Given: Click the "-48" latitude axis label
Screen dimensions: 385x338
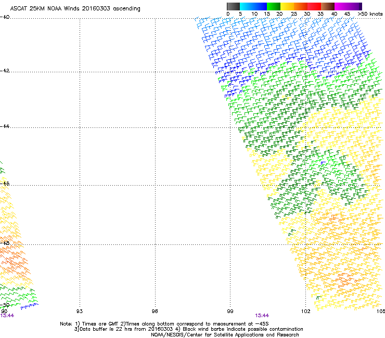Looking at the screenshot, I should click(5, 243).
